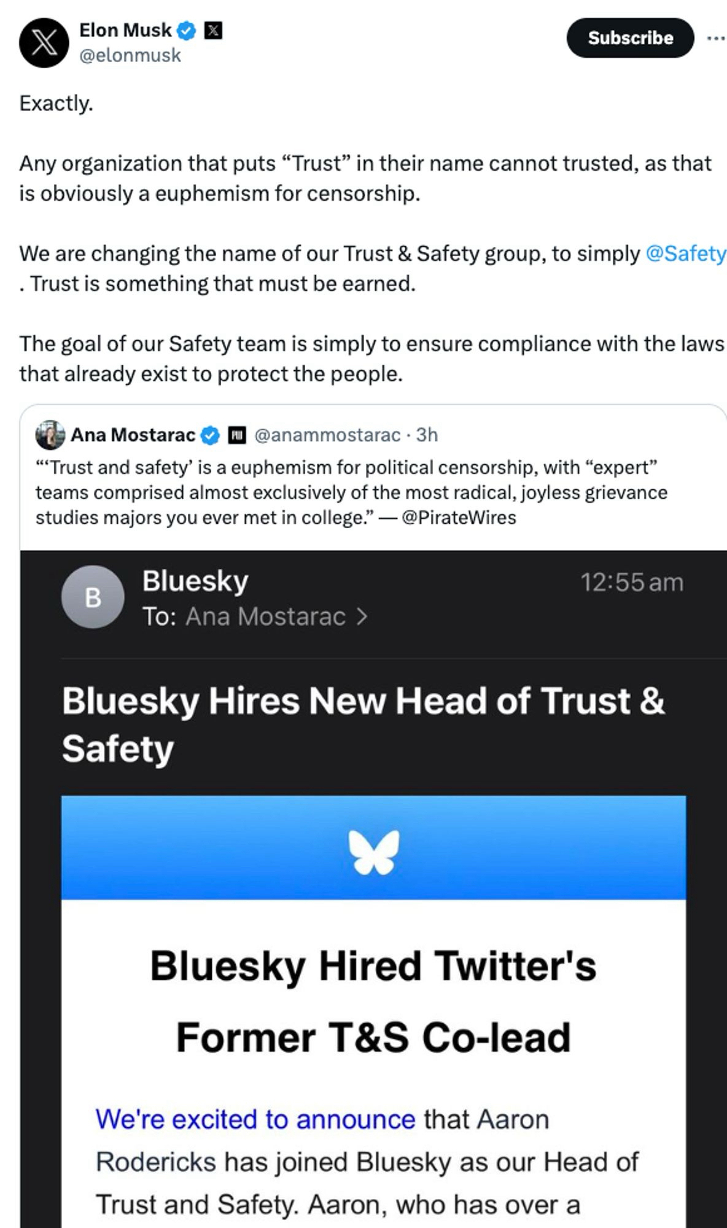This screenshot has height=1228, width=727.
Task: Click the X logo profile avatar
Action: (x=43, y=42)
